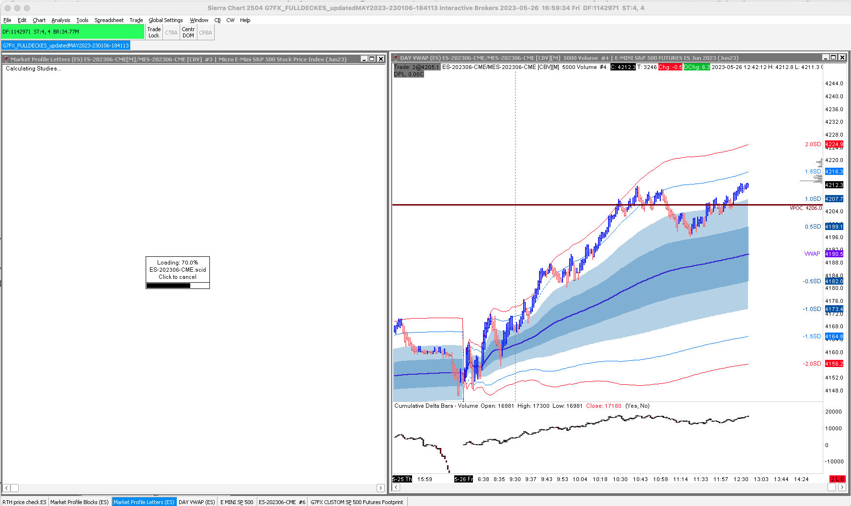Maximize the DAY VWAP chart window
Image resolution: width=851 pixels, height=506 pixels.
click(834, 57)
